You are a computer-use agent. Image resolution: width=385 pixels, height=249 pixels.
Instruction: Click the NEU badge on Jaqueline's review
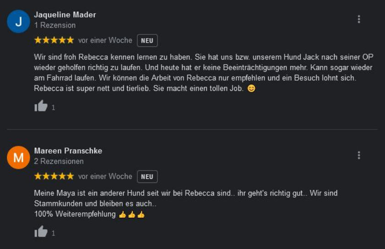pos(147,40)
